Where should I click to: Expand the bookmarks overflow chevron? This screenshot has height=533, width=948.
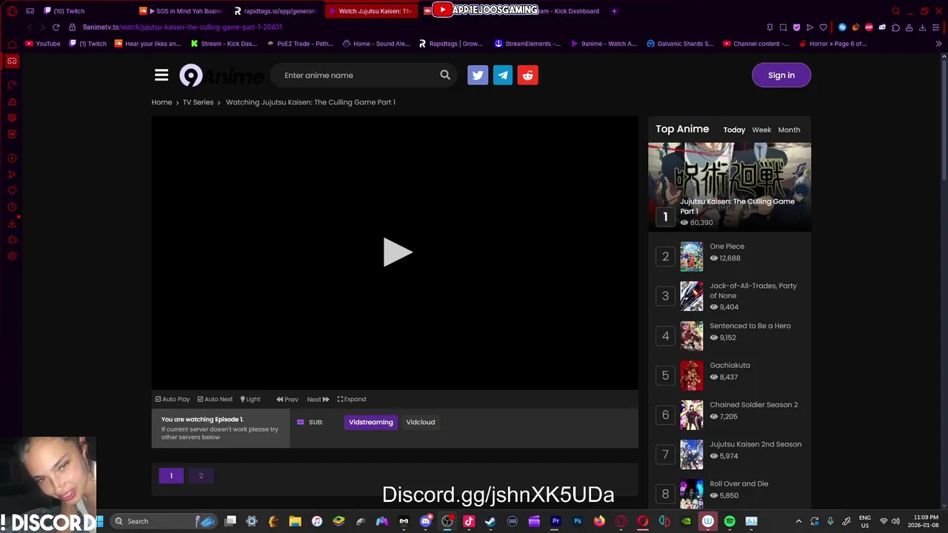point(939,44)
